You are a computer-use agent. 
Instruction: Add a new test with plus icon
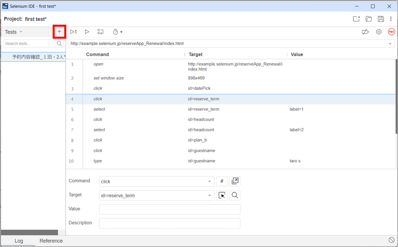click(x=59, y=32)
